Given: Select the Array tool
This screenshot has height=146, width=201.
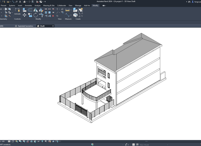Looking at the screenshot, I should (x=46, y=12).
